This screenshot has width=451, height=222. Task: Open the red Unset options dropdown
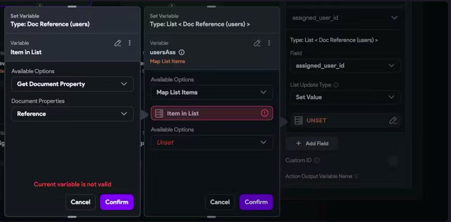coord(211,142)
